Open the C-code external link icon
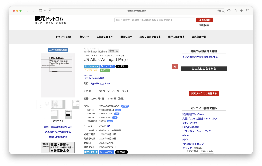Viewport: 262px width, 166px height. pos(108,126)
